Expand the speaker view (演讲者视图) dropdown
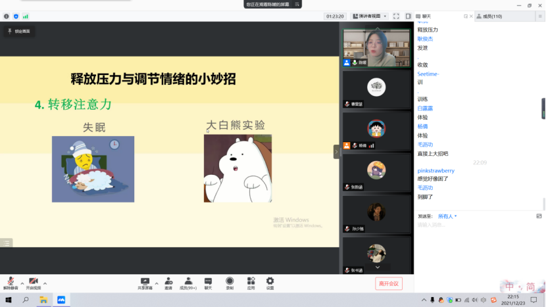This screenshot has width=546, height=307. click(x=372, y=16)
